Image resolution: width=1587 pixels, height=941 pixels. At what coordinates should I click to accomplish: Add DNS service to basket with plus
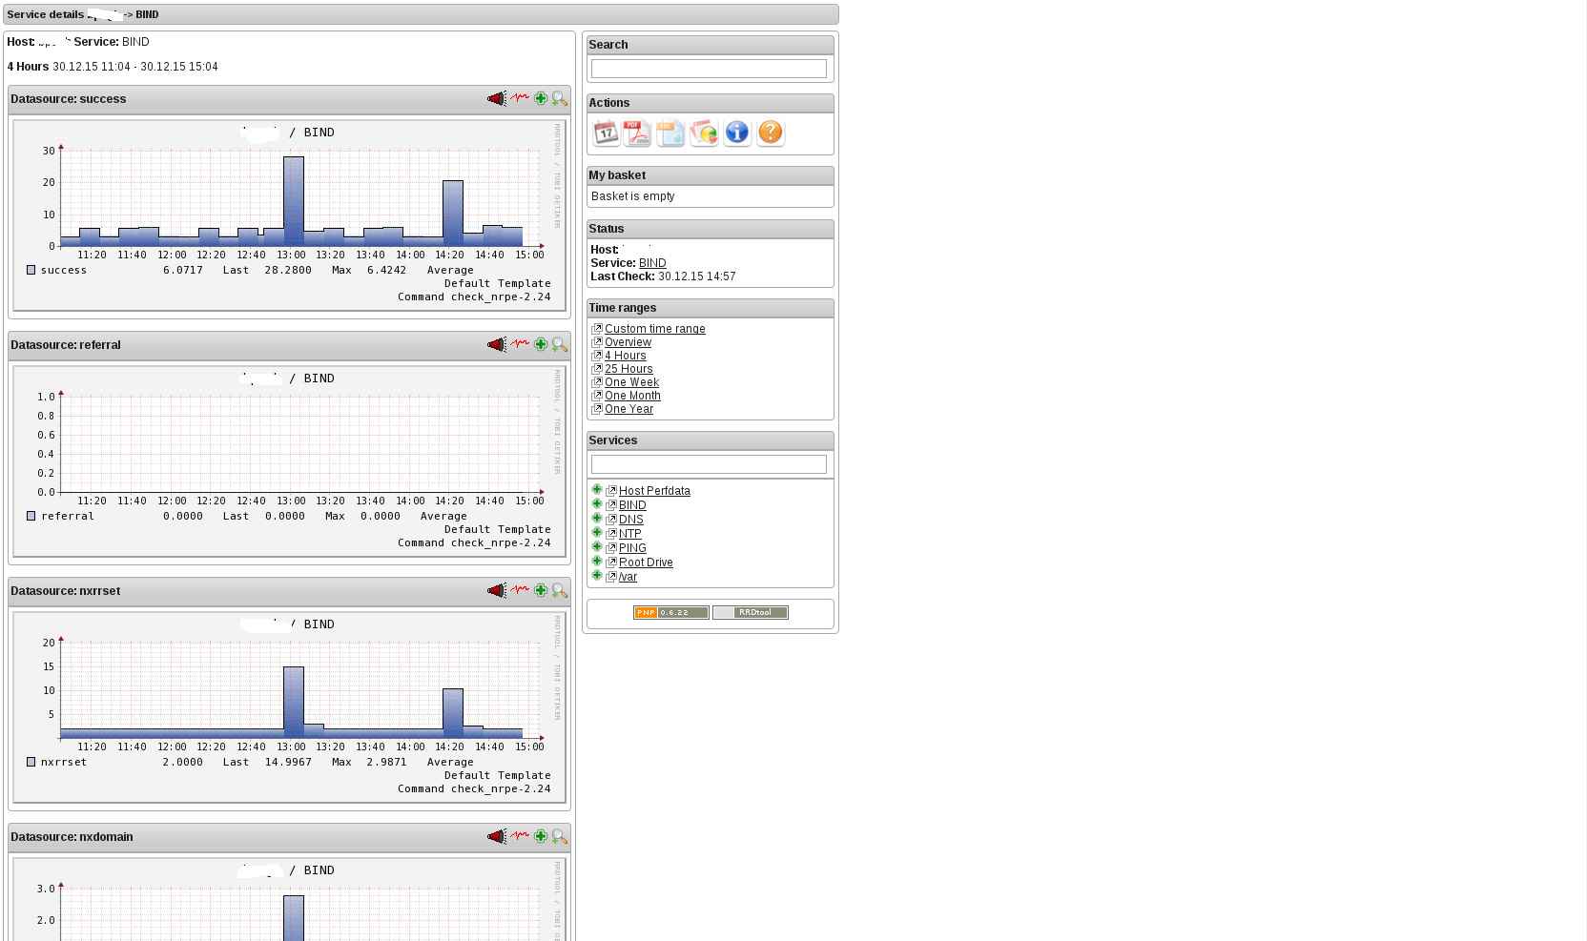coord(597,519)
